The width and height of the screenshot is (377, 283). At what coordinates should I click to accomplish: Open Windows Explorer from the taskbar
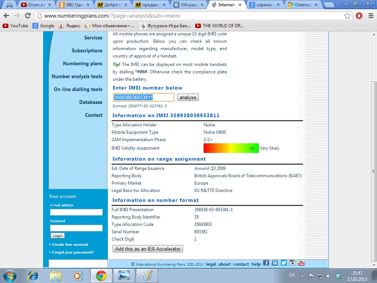[56, 276]
